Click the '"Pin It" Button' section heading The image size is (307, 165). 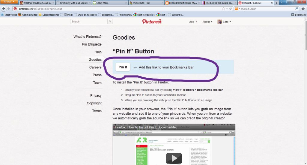tap(133, 51)
